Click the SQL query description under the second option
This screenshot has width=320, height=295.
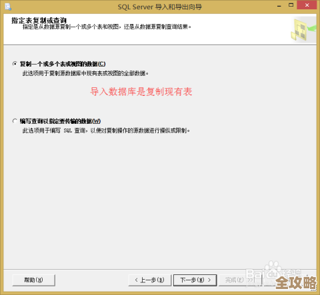(106, 131)
